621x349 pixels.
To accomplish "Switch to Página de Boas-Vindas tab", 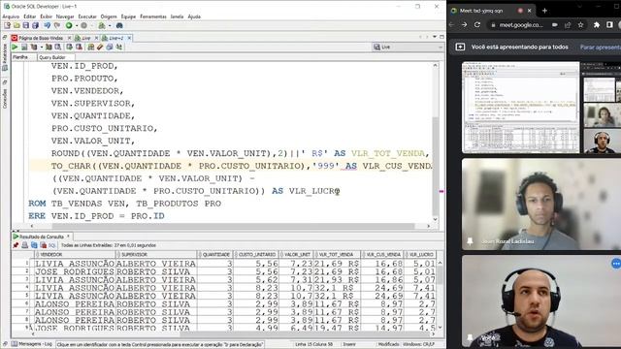I will pos(41,38).
